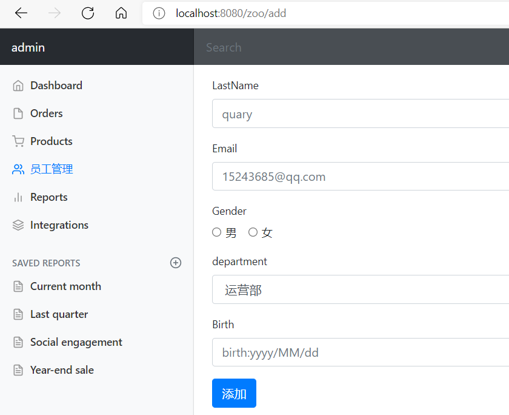Open the Current month saved report

click(x=65, y=286)
